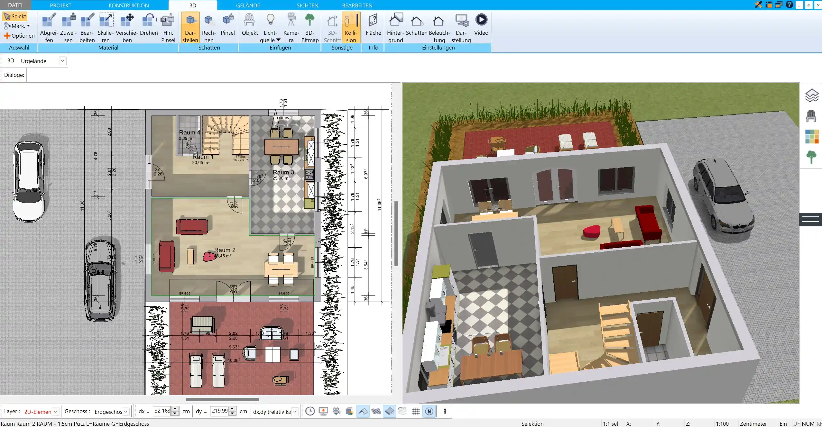The width and height of the screenshot is (822, 427).
Task: Open the Darstellung settings monitor icon
Action: [461, 28]
